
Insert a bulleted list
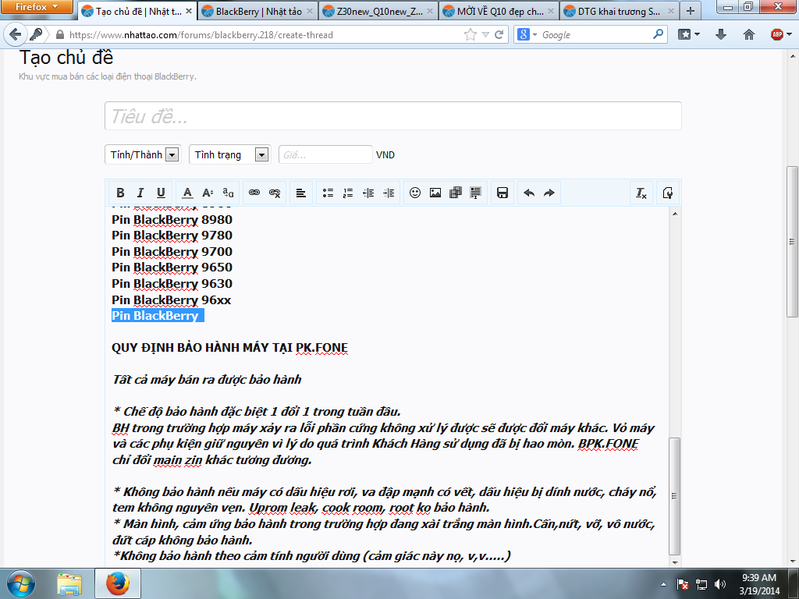tap(328, 193)
